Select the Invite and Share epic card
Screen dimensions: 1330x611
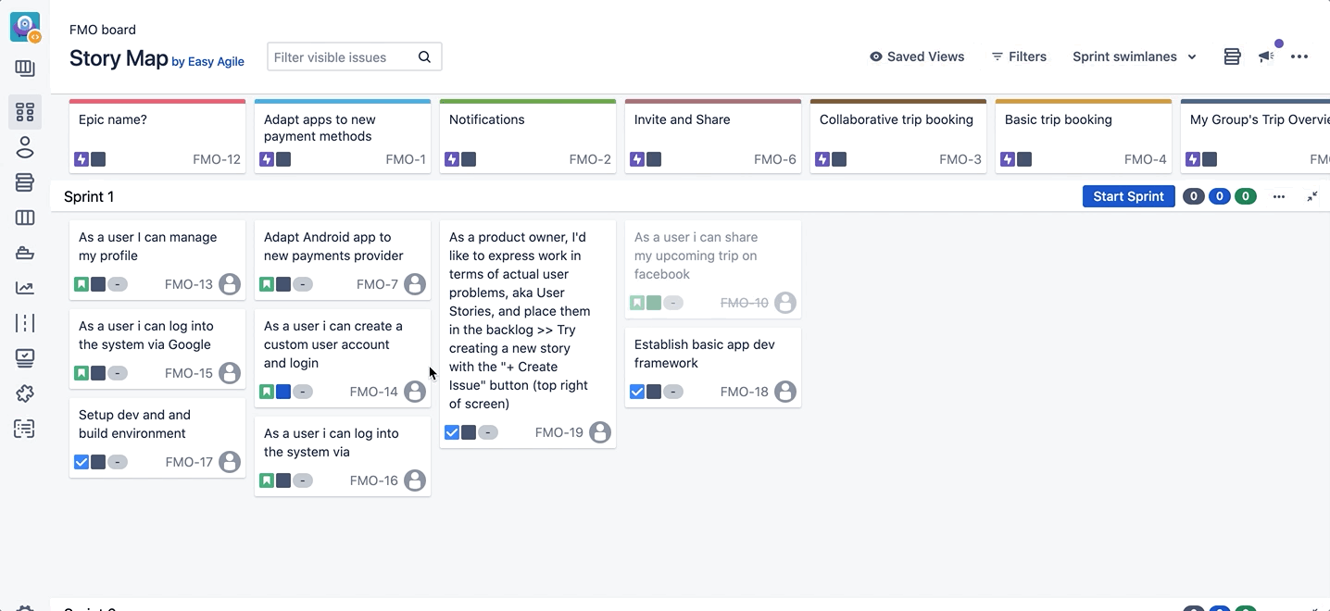point(713,136)
